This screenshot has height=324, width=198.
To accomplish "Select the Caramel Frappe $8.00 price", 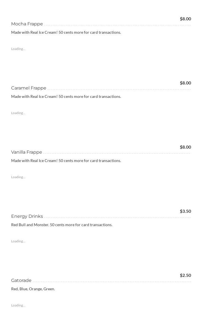I will tap(185, 83).
